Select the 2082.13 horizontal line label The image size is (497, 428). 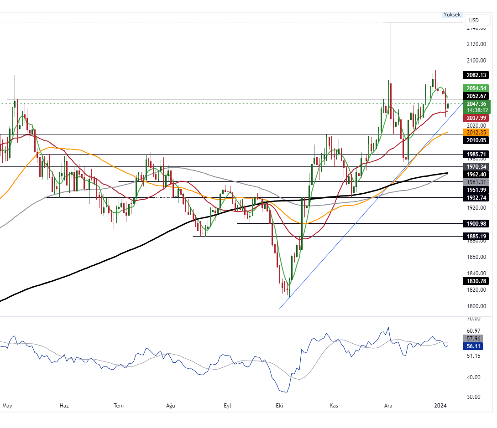[x=476, y=75]
